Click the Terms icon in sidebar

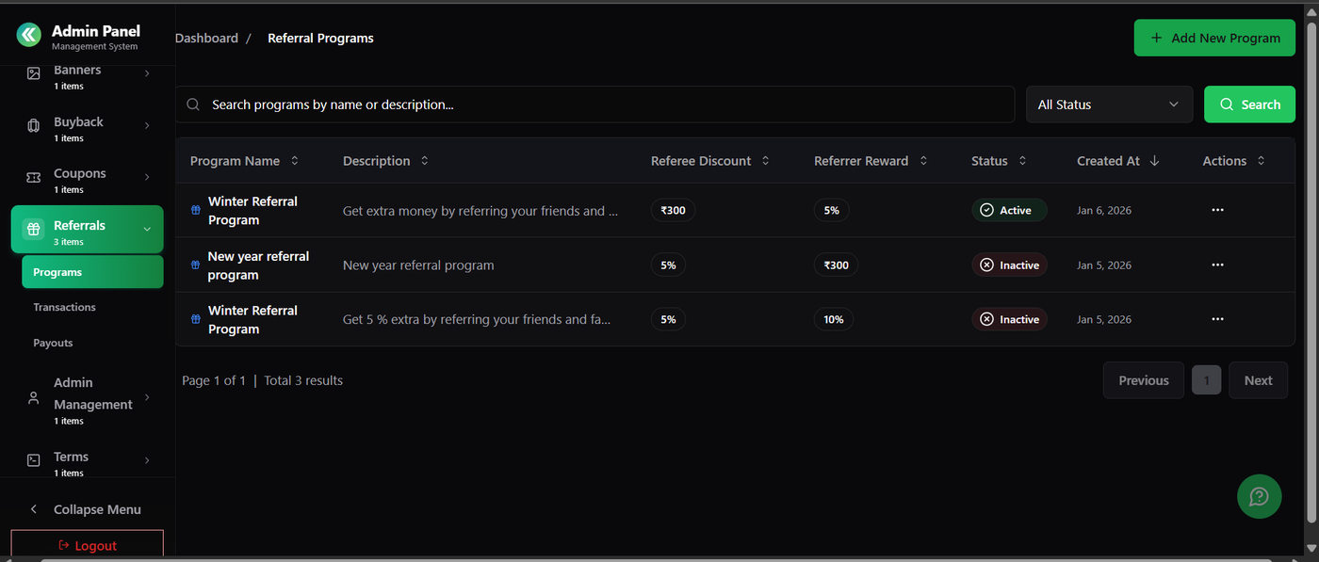[x=34, y=460]
